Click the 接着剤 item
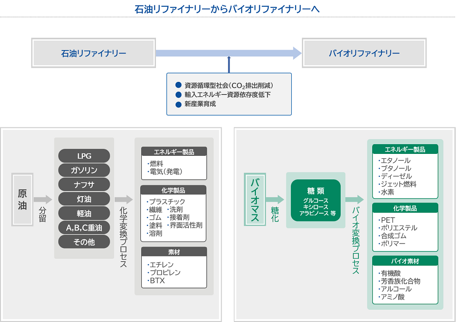Viewport: 456px width, 322px height. pyautogui.click(x=178, y=218)
